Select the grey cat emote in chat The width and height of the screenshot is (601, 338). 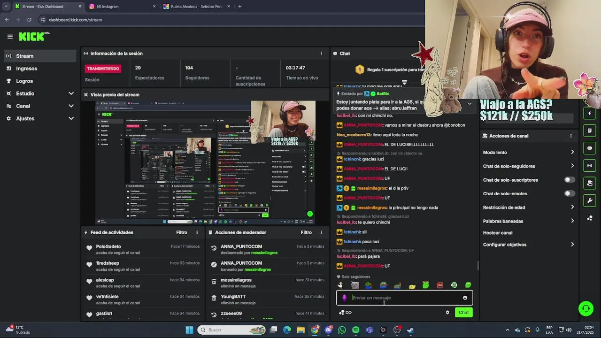point(355,285)
